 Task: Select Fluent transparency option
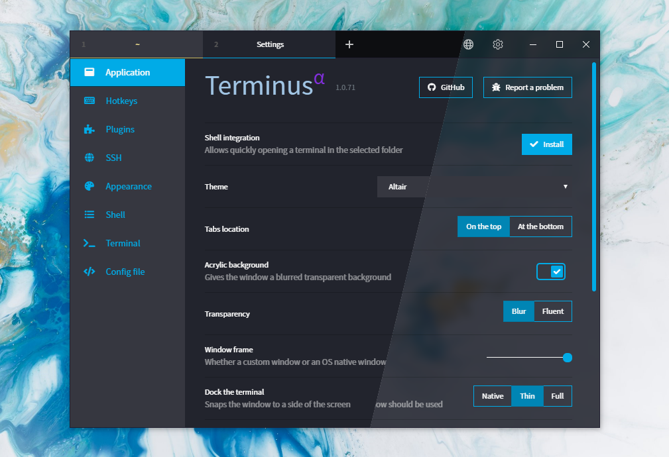tap(553, 311)
